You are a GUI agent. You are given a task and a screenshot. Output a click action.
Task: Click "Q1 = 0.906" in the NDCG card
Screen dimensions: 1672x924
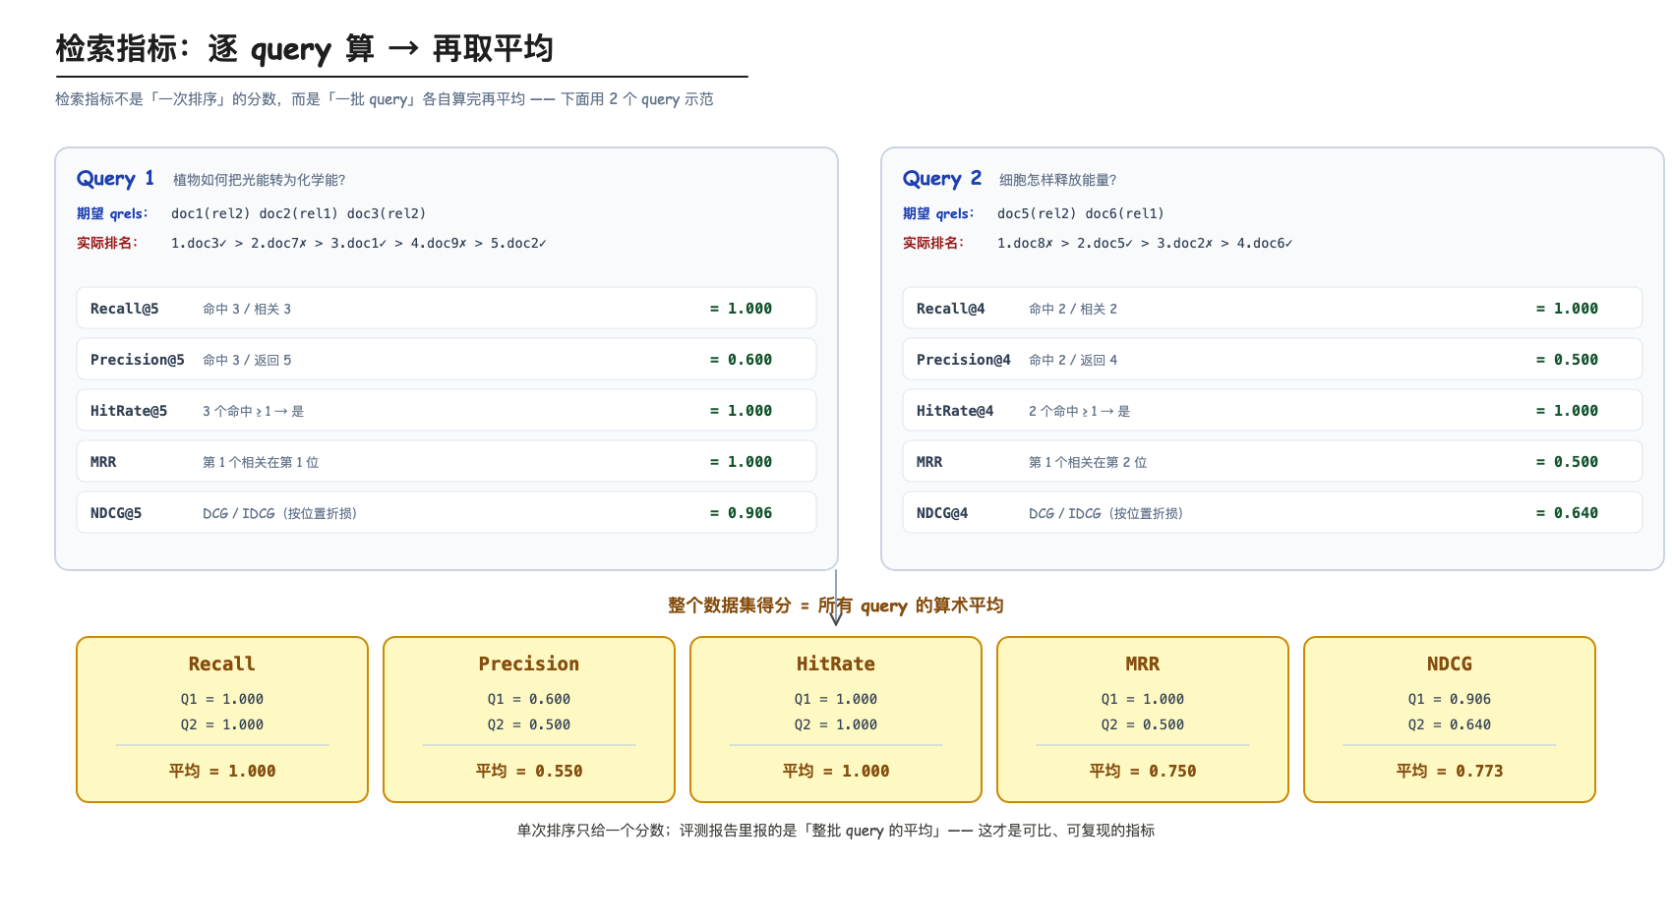(x=1450, y=699)
